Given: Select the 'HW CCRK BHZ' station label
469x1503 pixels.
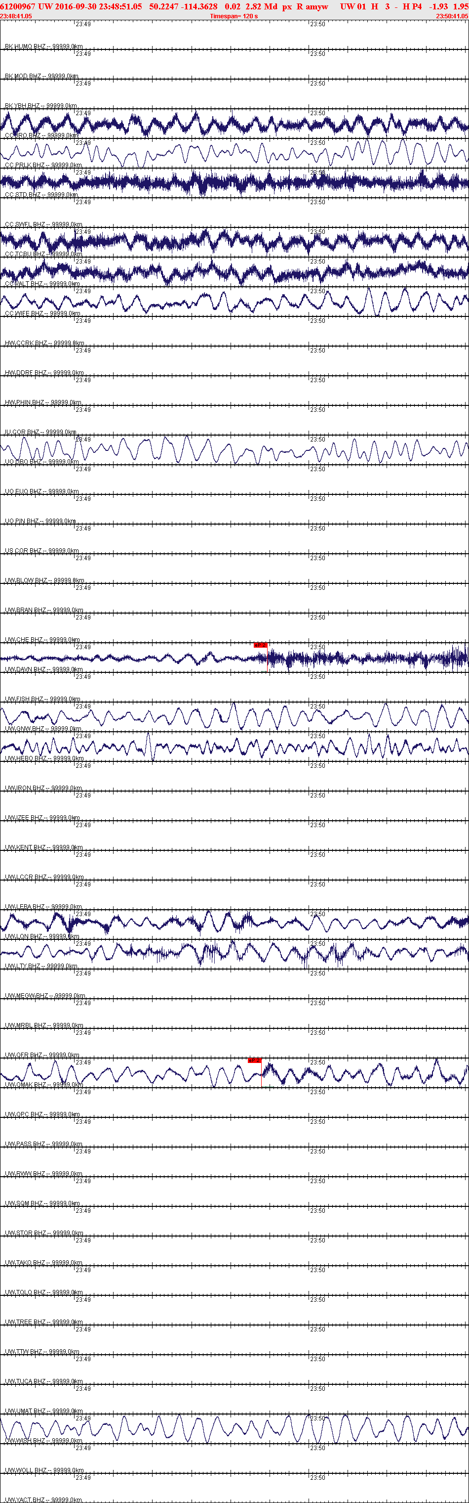Looking at the screenshot, I should pyautogui.click(x=44, y=343).
